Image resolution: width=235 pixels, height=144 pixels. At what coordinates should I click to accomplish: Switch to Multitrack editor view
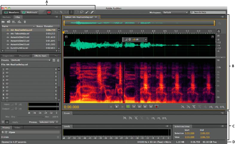coord(30,12)
